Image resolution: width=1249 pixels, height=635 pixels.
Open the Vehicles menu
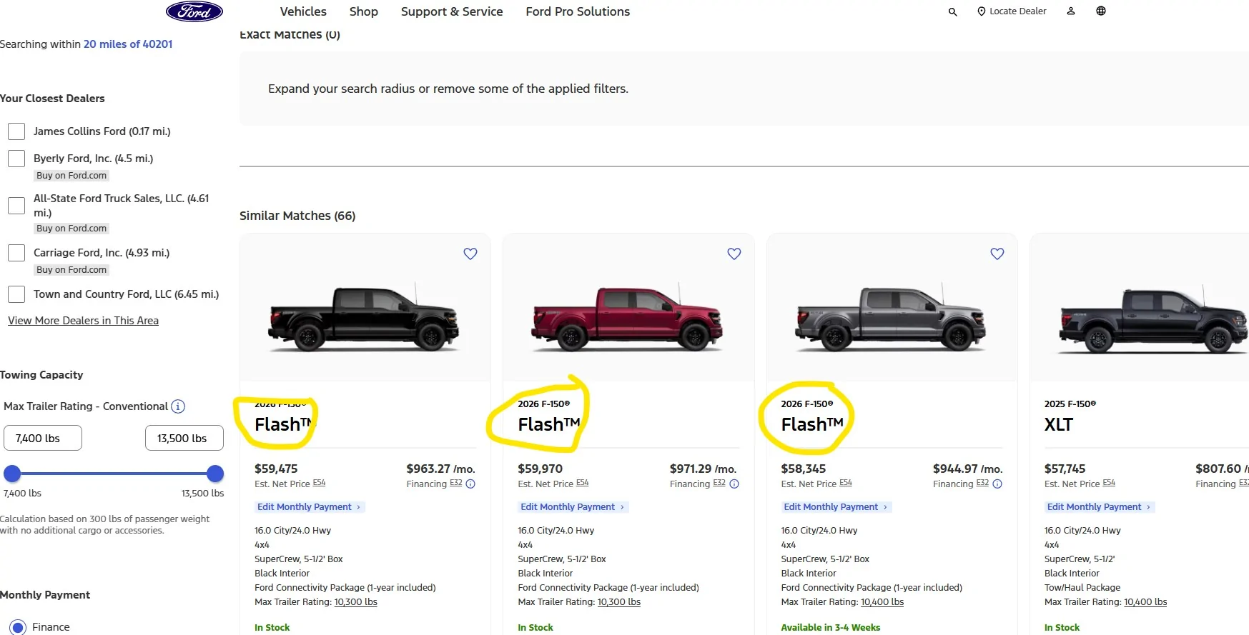tap(303, 11)
